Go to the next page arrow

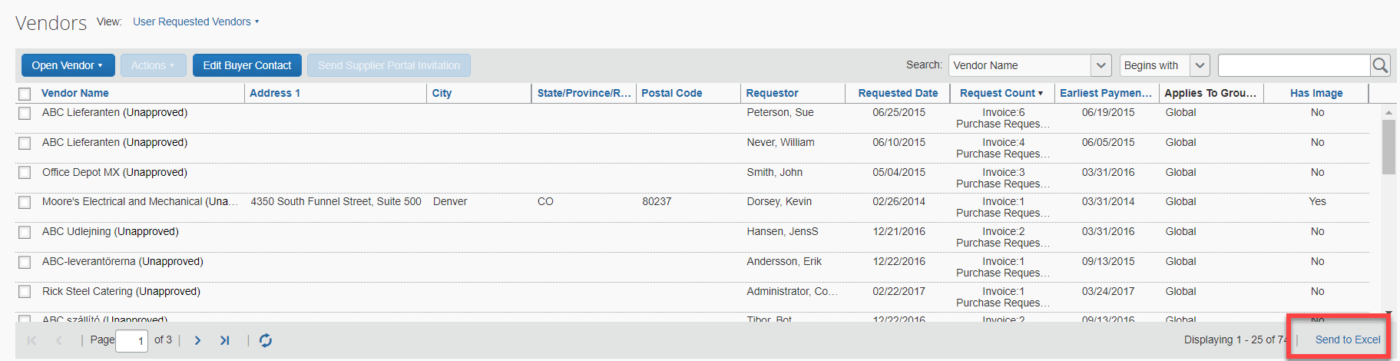point(197,340)
